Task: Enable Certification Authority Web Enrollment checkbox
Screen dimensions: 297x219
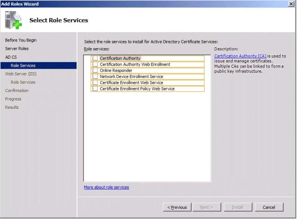Action: tap(95, 64)
